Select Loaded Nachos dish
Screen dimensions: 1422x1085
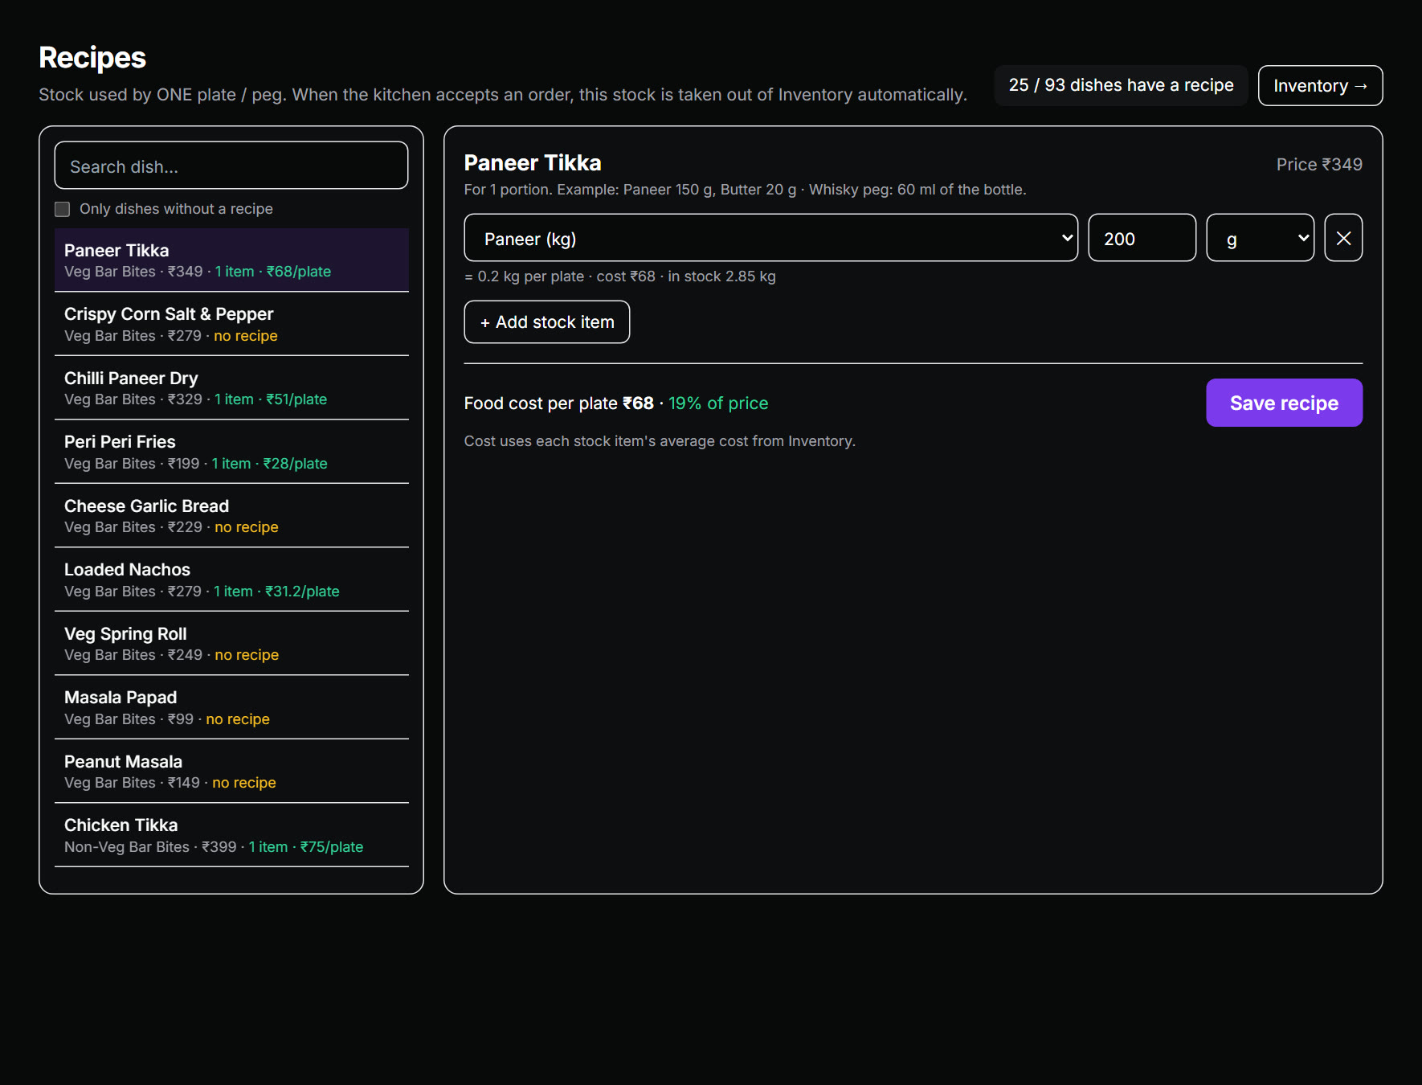click(x=231, y=579)
